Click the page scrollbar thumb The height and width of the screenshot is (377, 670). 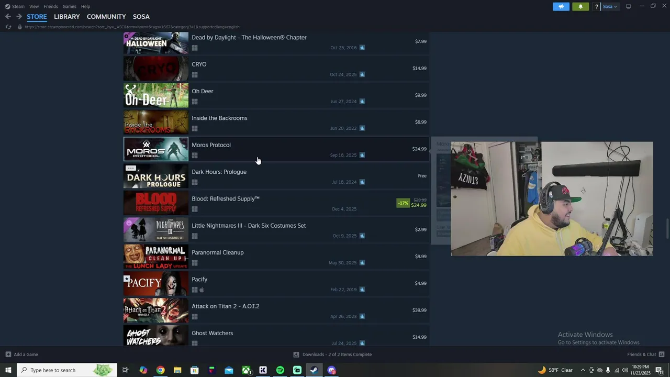(667, 229)
